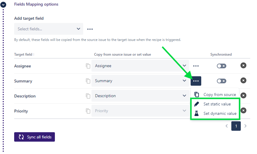Open the Select fields dropdown

(x=49, y=29)
